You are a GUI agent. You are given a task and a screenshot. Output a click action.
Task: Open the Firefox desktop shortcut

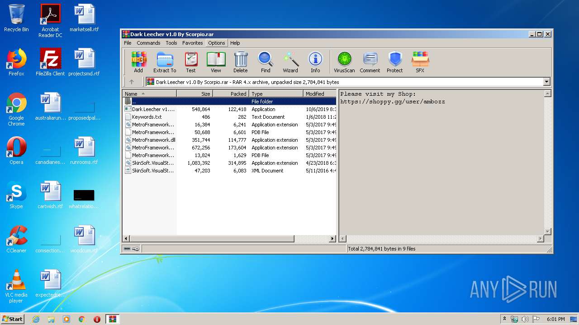(x=16, y=63)
